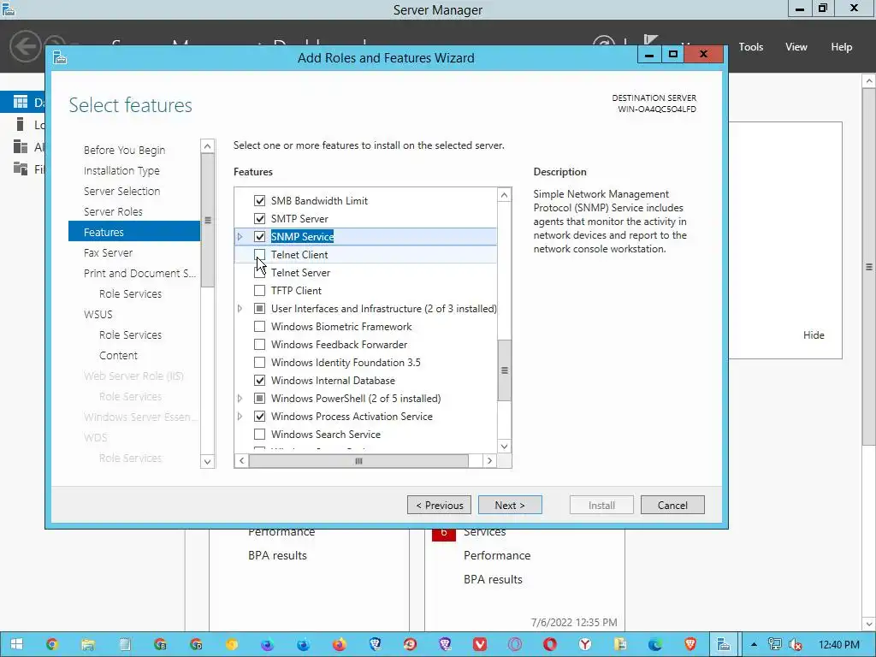876x657 pixels.
Task: Launch the red Opera taskbar icon
Action: tap(550, 644)
